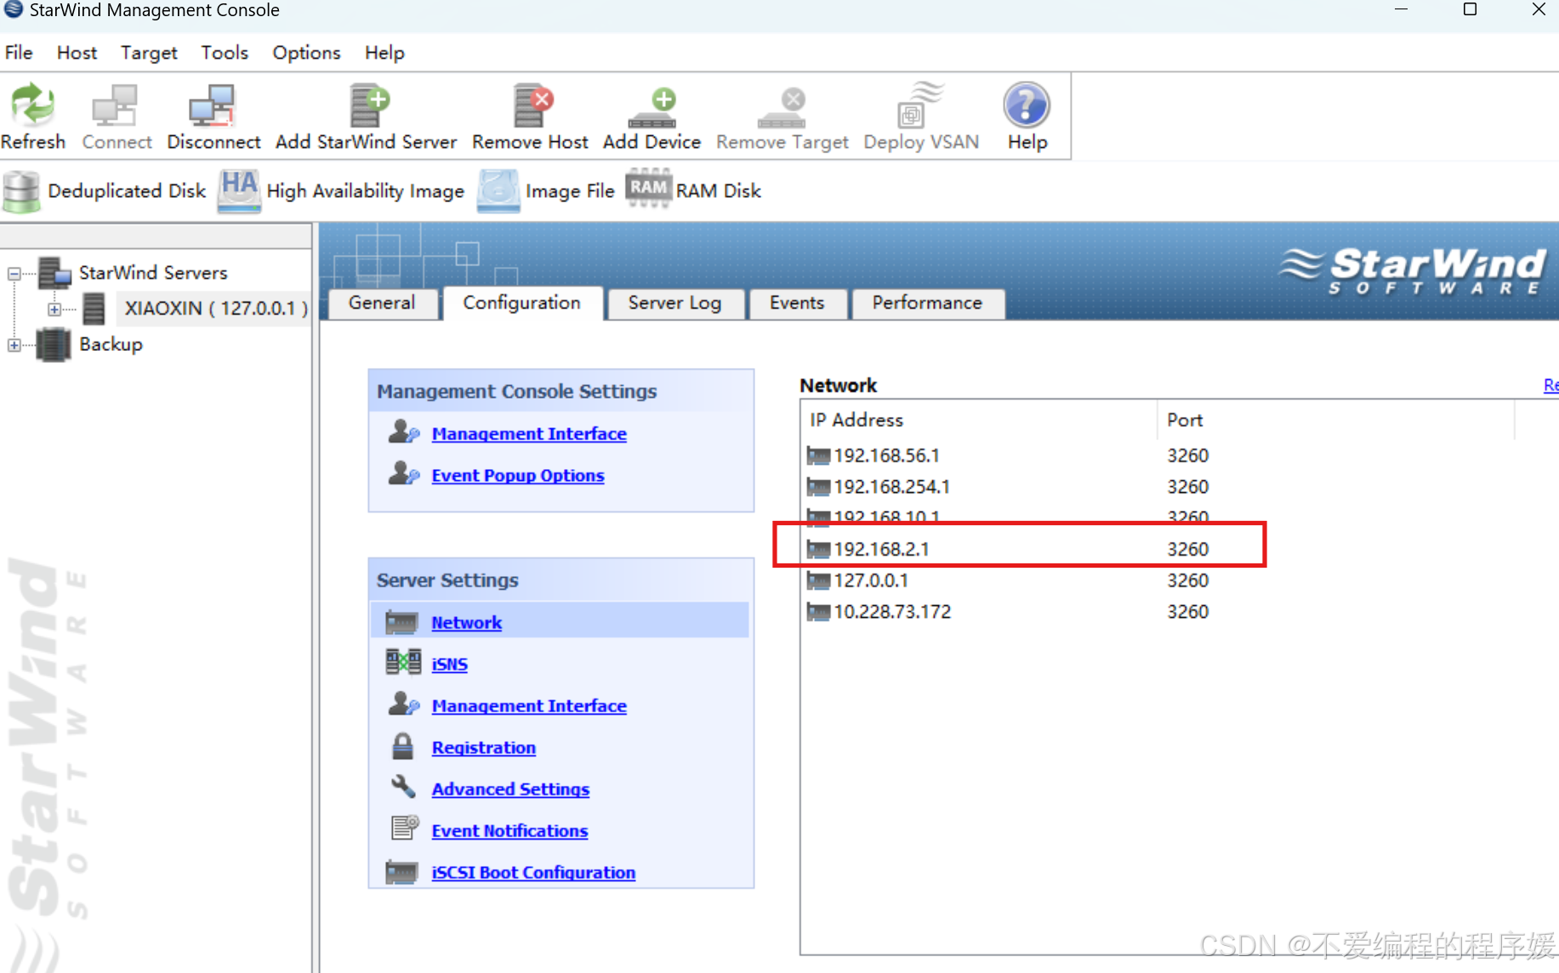Open the iSNS link
The height and width of the screenshot is (973, 1559).
(450, 665)
